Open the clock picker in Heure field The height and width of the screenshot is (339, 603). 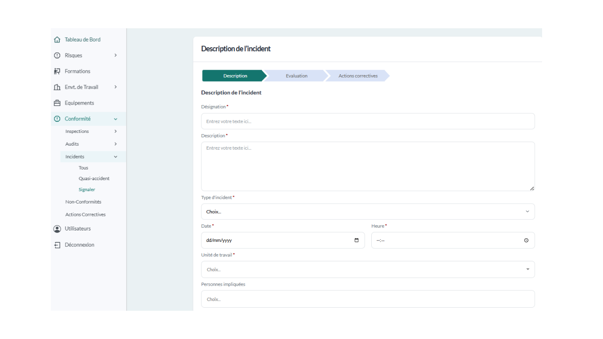(x=526, y=241)
